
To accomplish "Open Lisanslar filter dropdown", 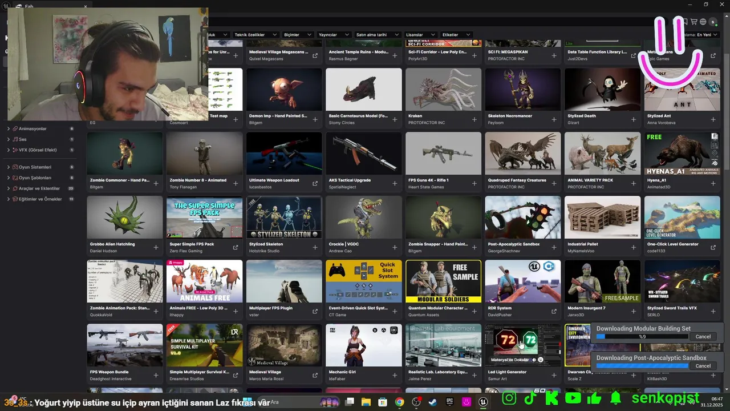I will pos(420,35).
